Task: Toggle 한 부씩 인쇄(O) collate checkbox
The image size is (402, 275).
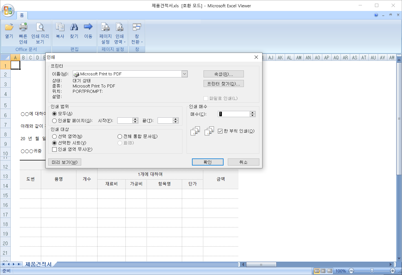Action: pos(220,131)
